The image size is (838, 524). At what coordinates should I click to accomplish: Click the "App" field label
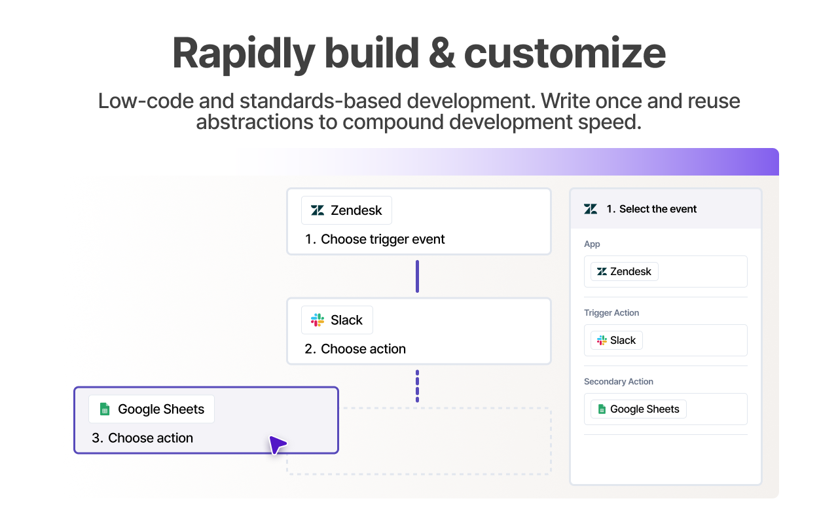point(592,244)
